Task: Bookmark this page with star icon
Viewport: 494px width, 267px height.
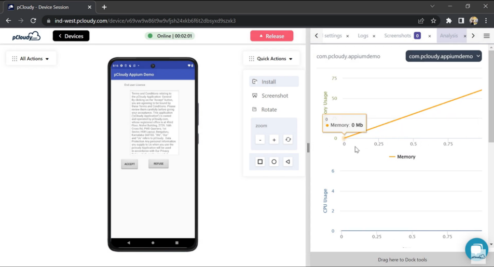Action: [434, 21]
